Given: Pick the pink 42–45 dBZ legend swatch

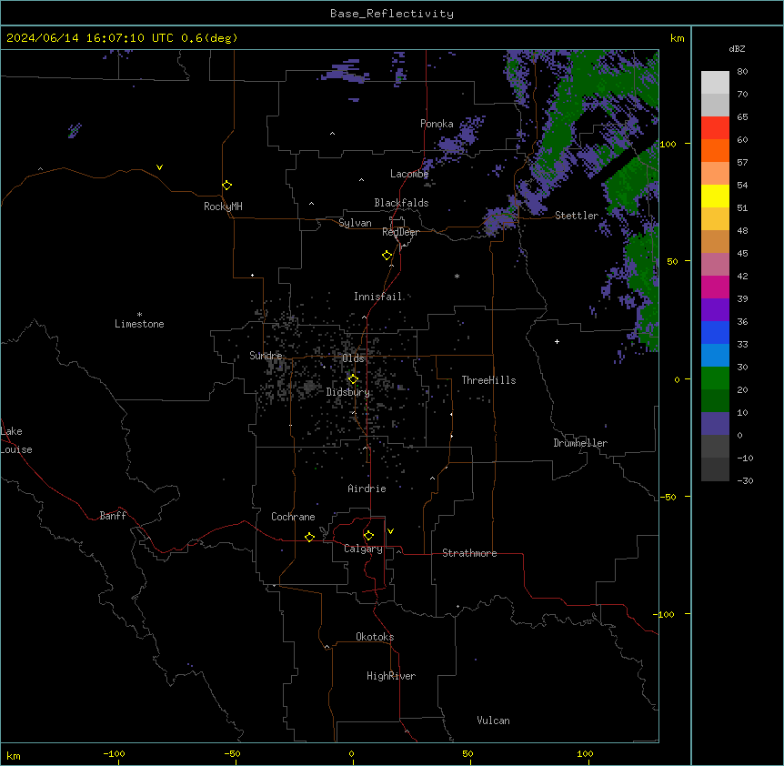Looking at the screenshot, I should pos(715,264).
